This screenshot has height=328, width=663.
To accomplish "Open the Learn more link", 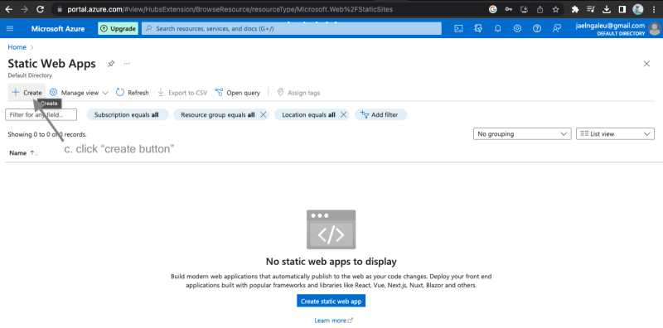I will (x=333, y=321).
